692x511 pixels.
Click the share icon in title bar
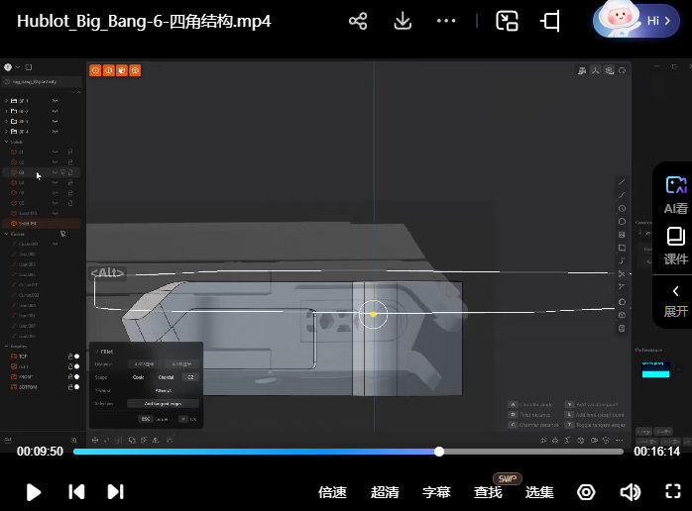pos(358,21)
